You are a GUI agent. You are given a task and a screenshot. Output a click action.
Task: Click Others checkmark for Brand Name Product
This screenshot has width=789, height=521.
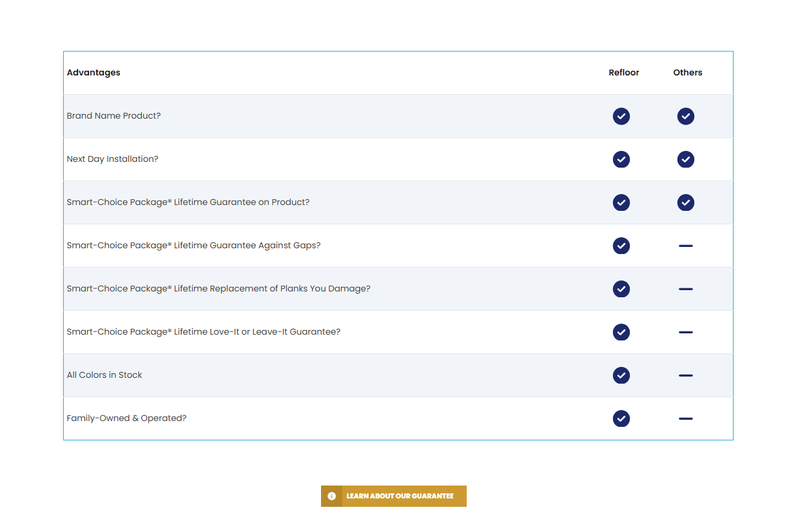tap(685, 116)
